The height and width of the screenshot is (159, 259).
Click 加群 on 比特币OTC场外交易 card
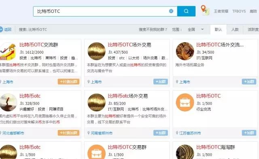click(x=161, y=82)
